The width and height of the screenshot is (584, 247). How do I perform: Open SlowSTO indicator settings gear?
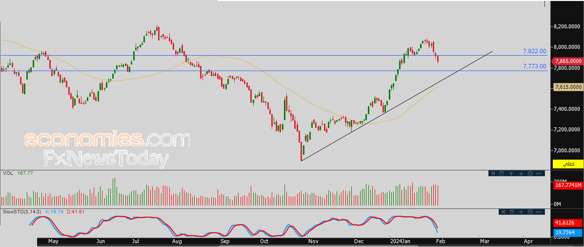point(530,212)
